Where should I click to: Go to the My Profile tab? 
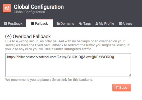(x=105, y=24)
